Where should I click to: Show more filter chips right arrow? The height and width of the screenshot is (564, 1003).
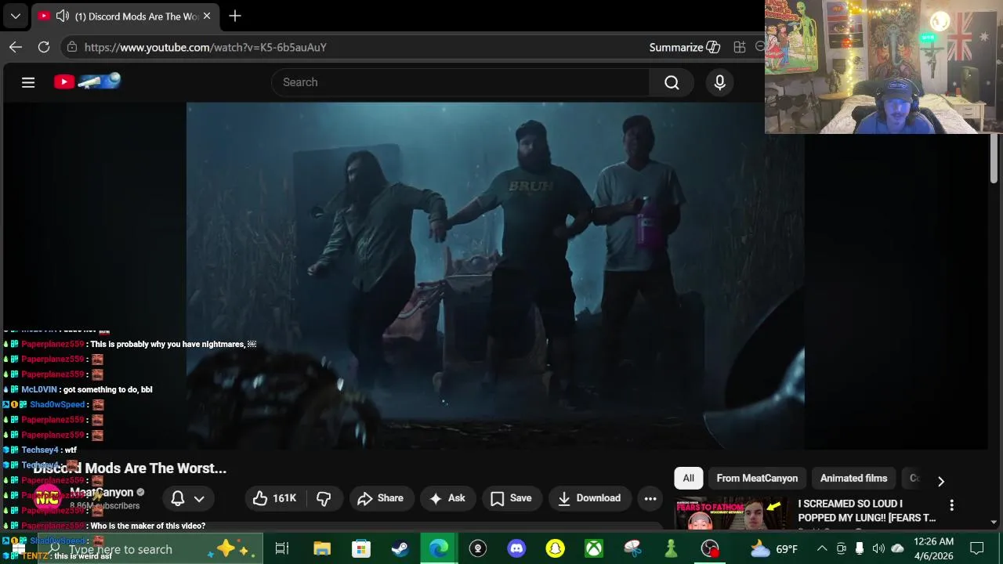pyautogui.click(x=941, y=481)
